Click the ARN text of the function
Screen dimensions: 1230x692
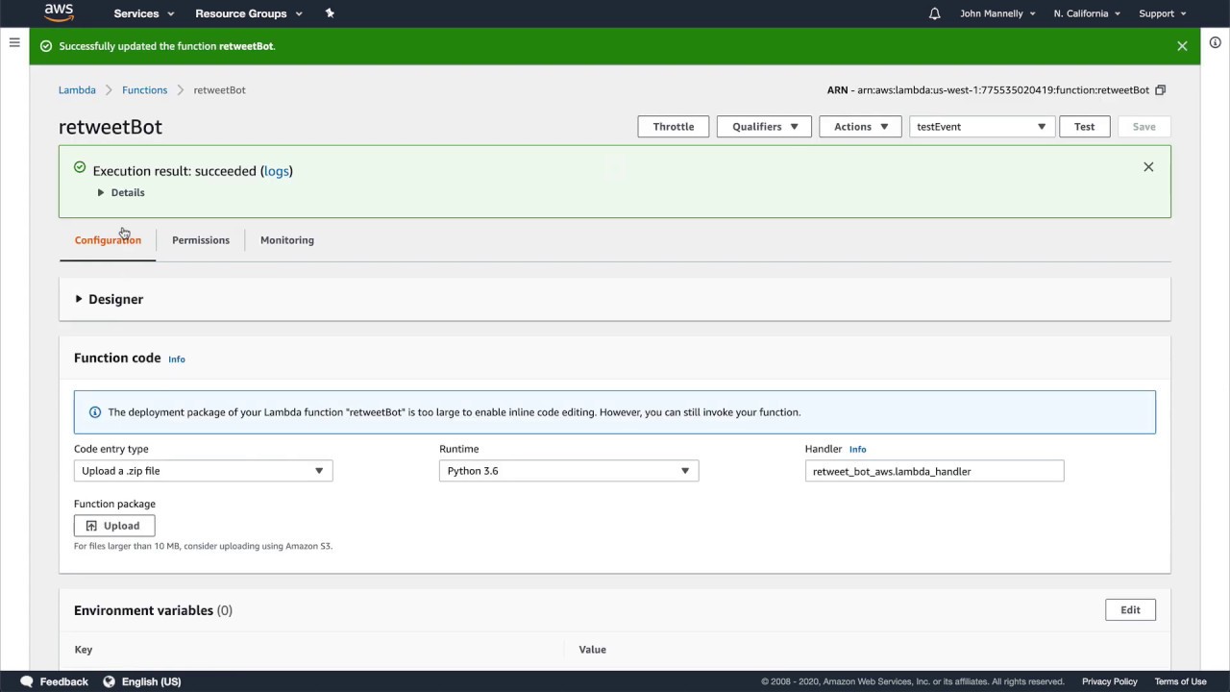click(x=988, y=90)
